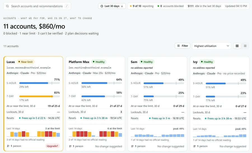Click Healthy badge on Ivy card
252x153 pixels.
pyautogui.click(x=207, y=62)
